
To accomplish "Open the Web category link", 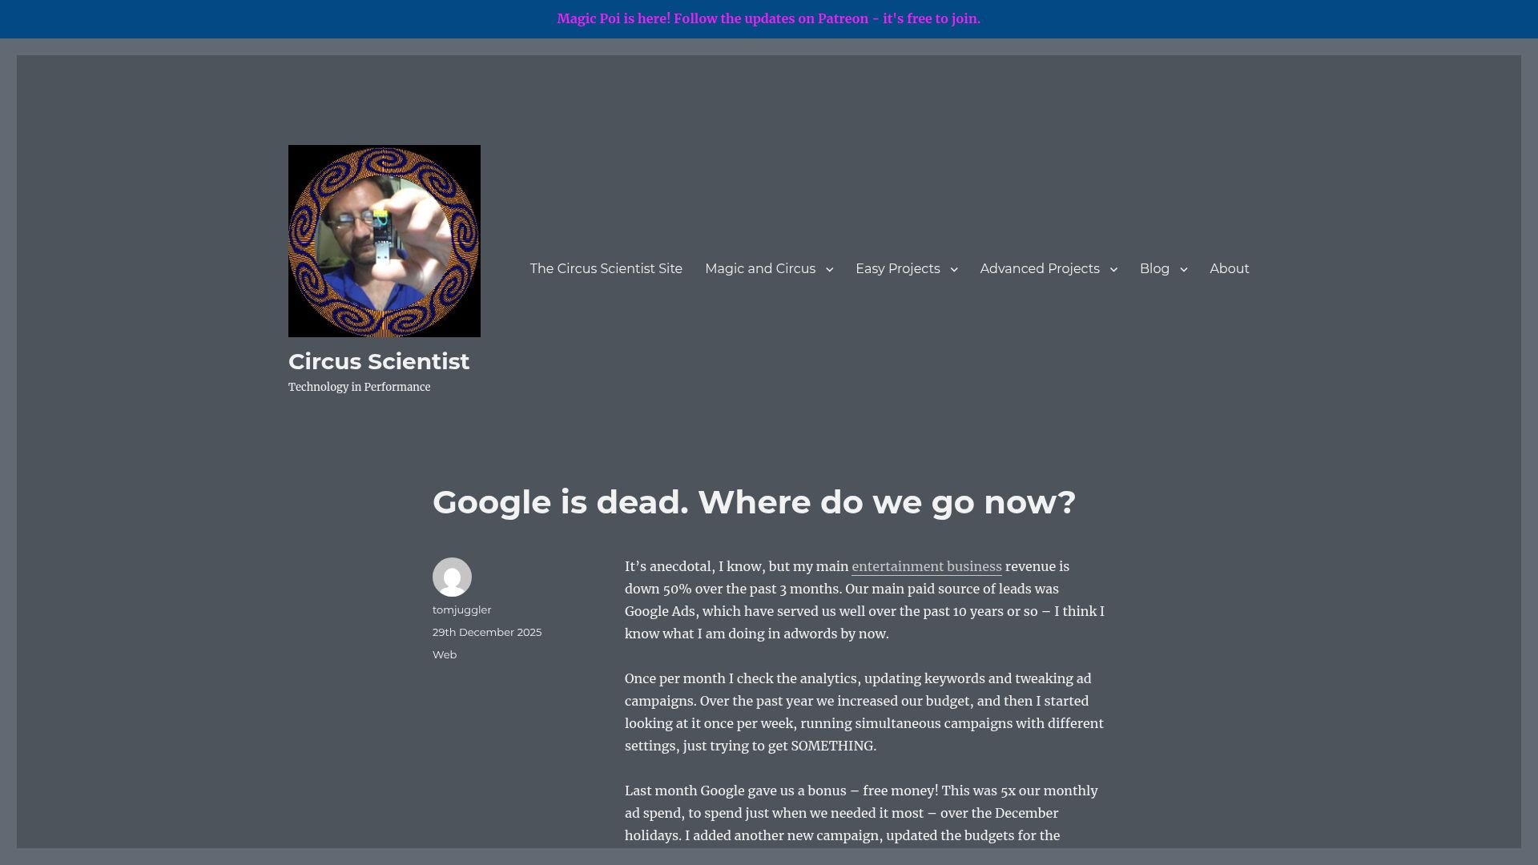I will pyautogui.click(x=445, y=654).
